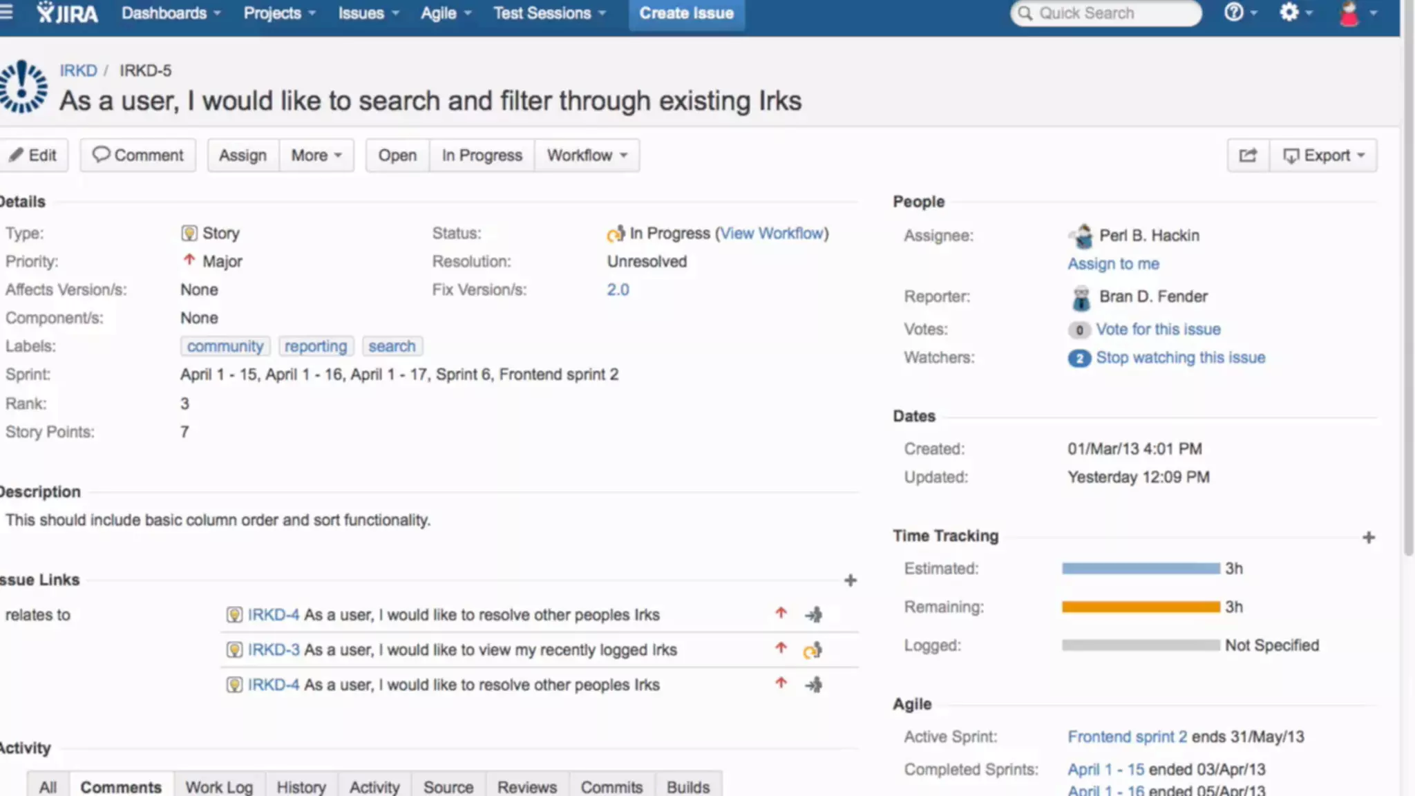Click the plus icon in Issue Links

[851, 580]
